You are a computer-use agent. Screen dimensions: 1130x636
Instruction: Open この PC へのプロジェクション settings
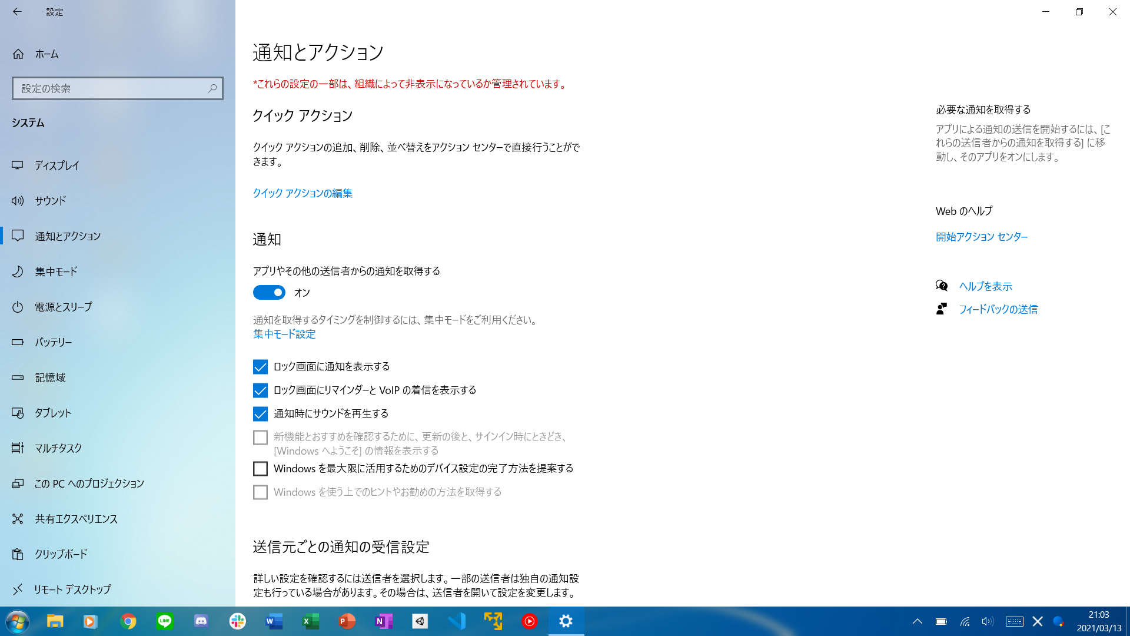118,483
